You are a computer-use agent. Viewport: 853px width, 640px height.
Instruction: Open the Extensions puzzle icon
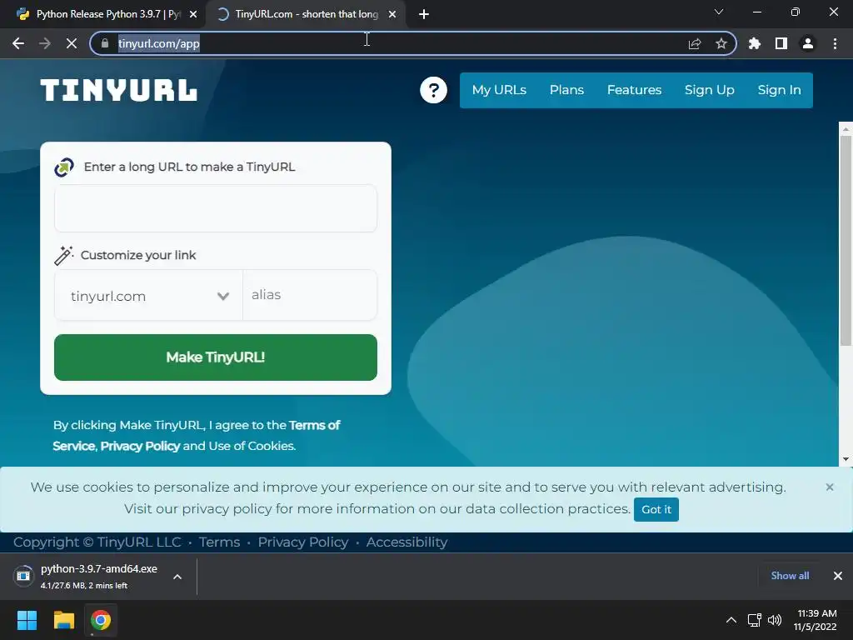point(755,43)
